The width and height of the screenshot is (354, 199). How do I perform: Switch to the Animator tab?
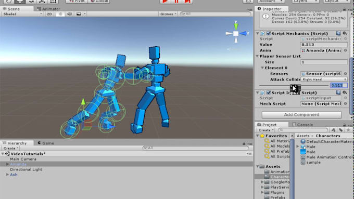point(49,9)
